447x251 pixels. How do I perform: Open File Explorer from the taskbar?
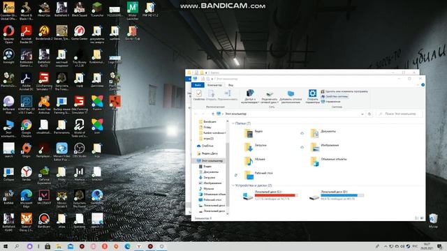(59, 246)
